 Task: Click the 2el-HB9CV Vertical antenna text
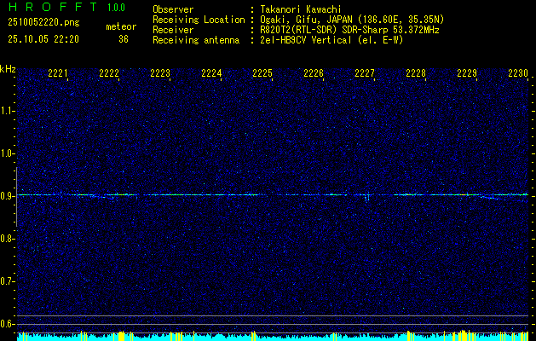click(331, 40)
